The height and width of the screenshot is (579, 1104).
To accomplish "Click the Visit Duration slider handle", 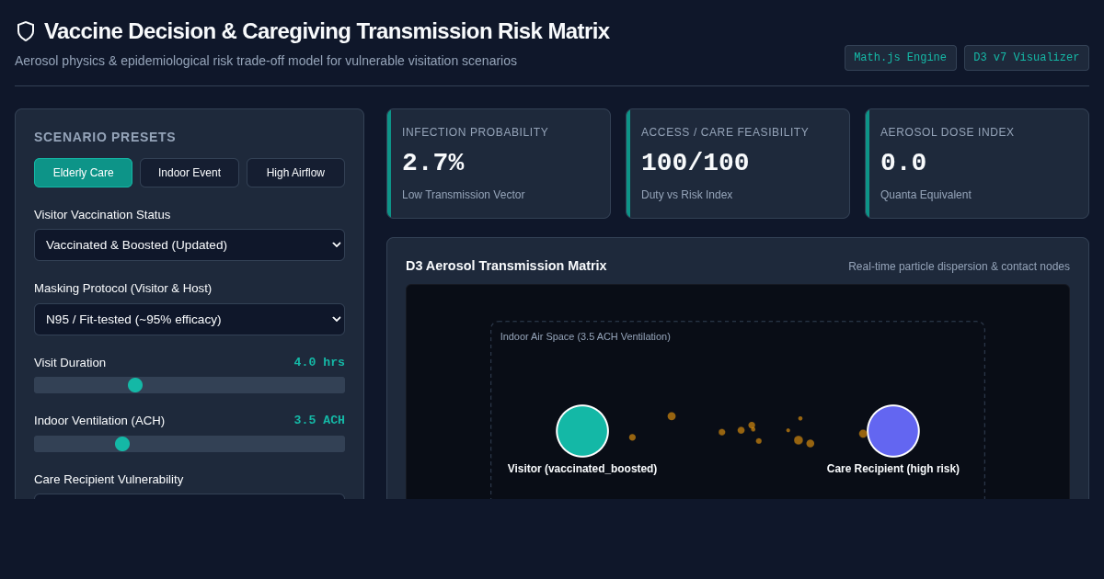I will pyautogui.click(x=135, y=385).
